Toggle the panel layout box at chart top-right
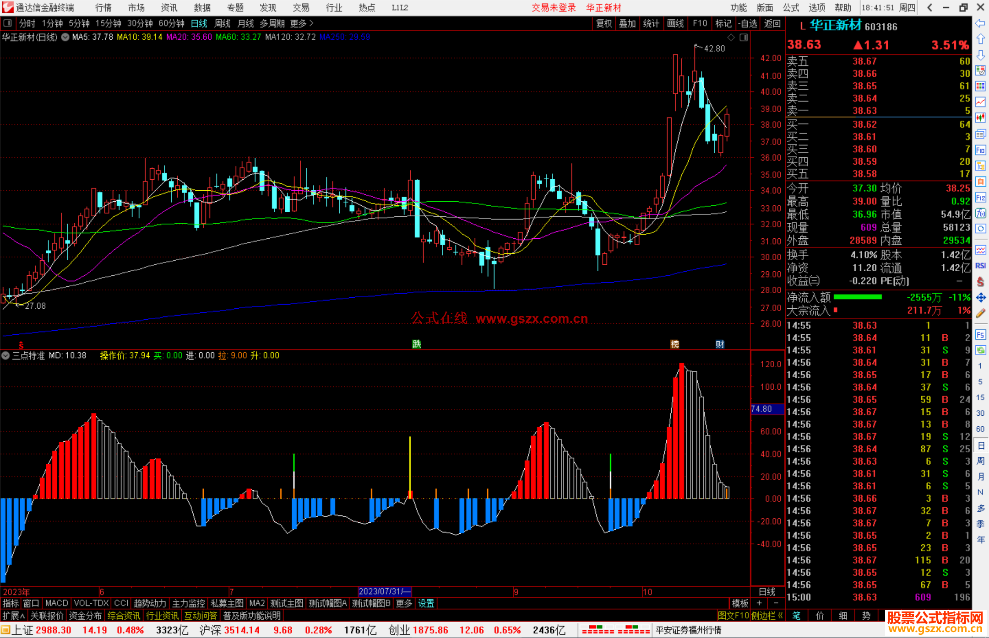 tap(744, 38)
